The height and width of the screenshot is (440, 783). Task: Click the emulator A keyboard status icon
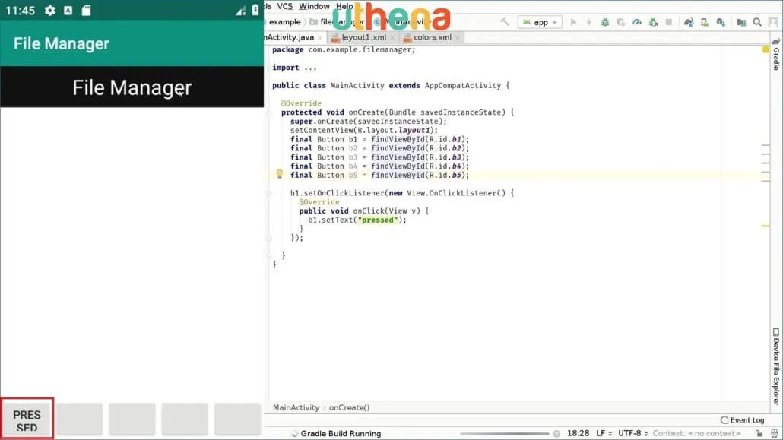coord(68,11)
